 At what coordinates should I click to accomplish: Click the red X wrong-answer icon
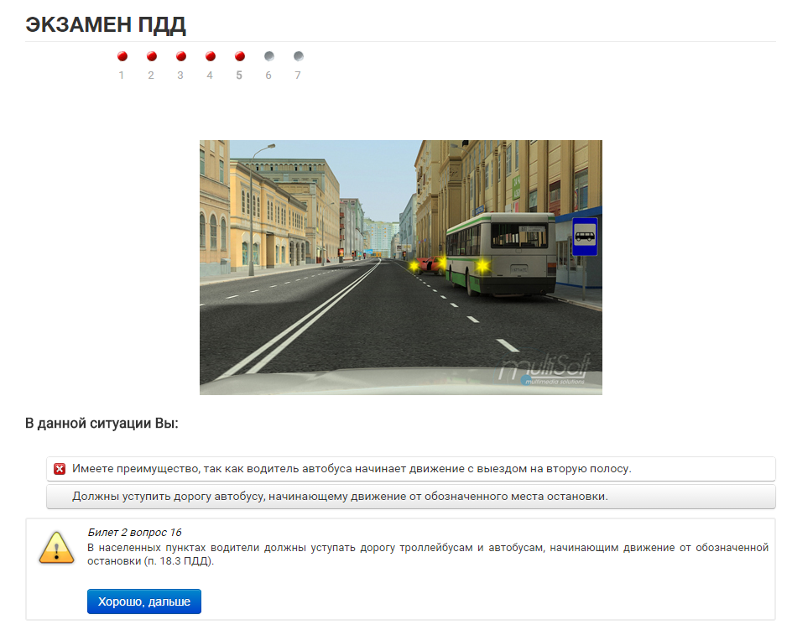click(x=60, y=469)
